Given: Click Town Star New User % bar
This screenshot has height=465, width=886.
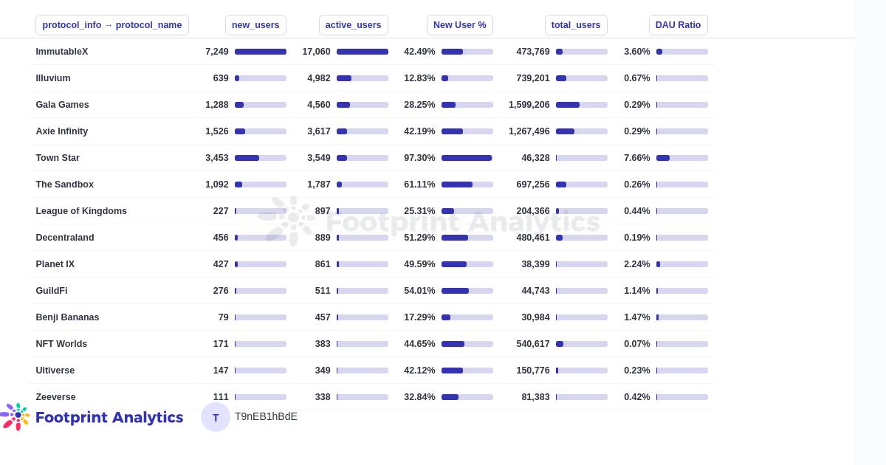Looking at the screenshot, I should tap(467, 158).
